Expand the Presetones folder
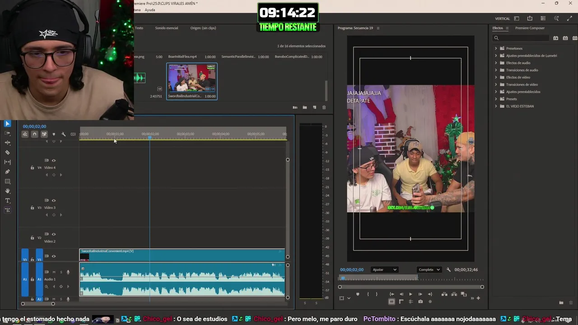 pos(496,48)
